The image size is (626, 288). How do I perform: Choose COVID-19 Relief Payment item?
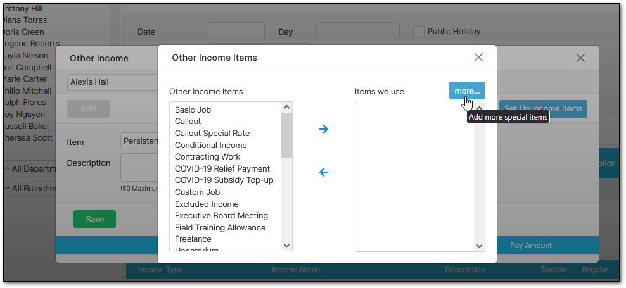click(x=222, y=168)
